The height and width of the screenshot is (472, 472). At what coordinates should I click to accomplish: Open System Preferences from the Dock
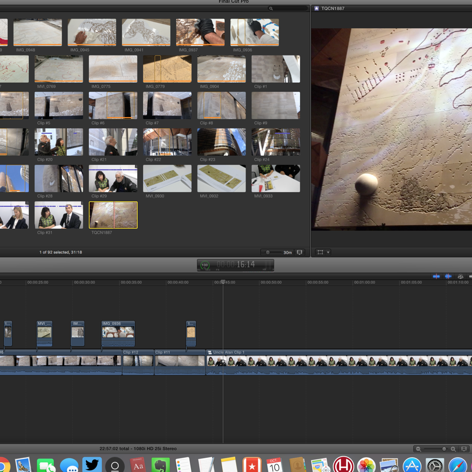point(434,464)
